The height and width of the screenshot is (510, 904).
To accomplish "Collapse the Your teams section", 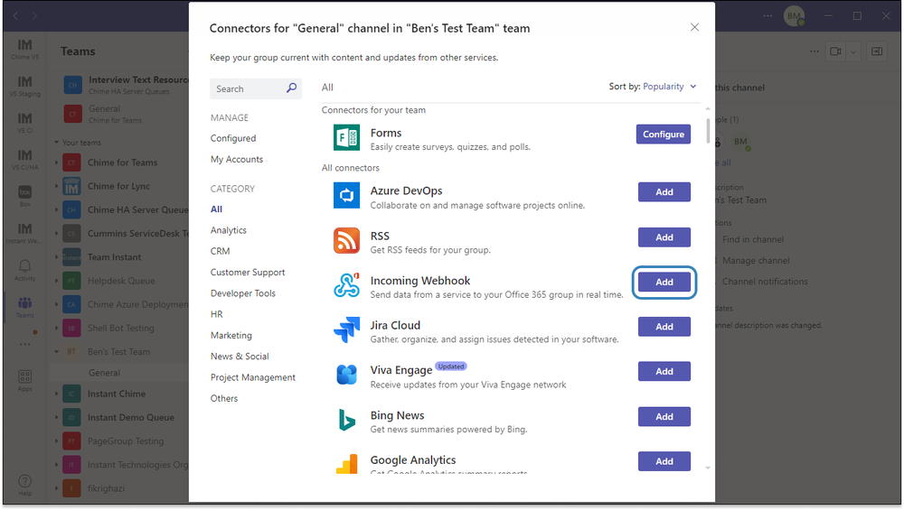I will tap(56, 143).
